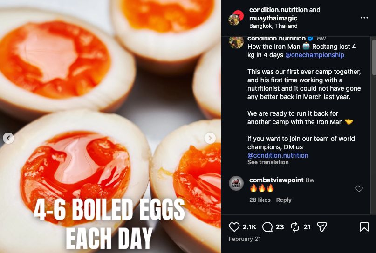Share post with paper plane icon
The width and height of the screenshot is (376, 253).
321,227
